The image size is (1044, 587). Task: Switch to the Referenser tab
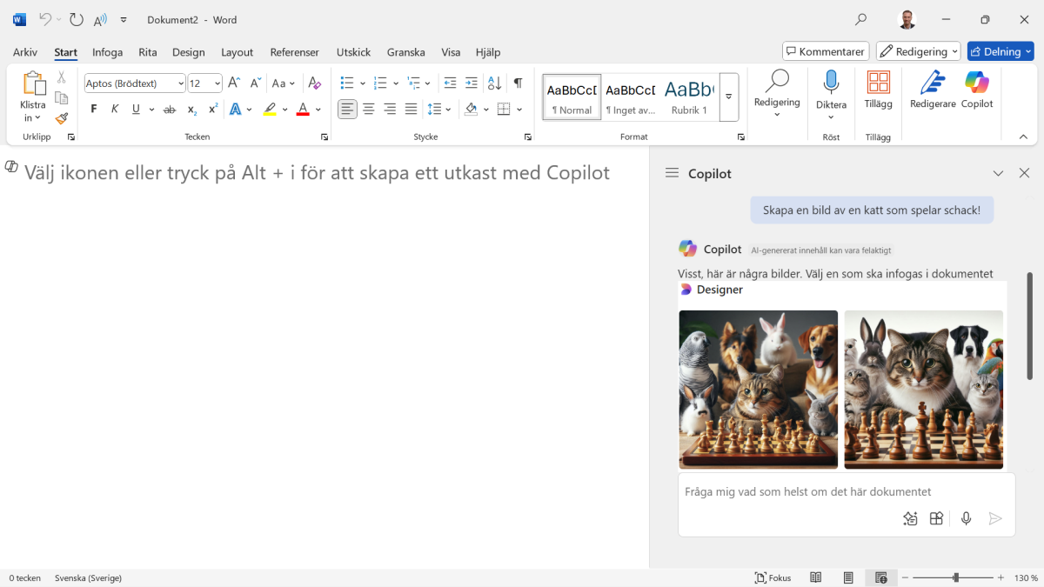pos(294,52)
